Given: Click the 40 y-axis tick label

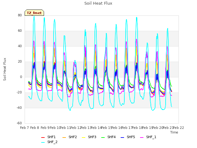Looking at the screenshot, I should tap(20, 46).
